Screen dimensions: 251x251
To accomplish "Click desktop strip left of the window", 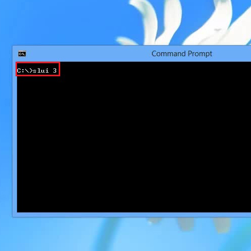I will pyautogui.click(x=6, y=131).
